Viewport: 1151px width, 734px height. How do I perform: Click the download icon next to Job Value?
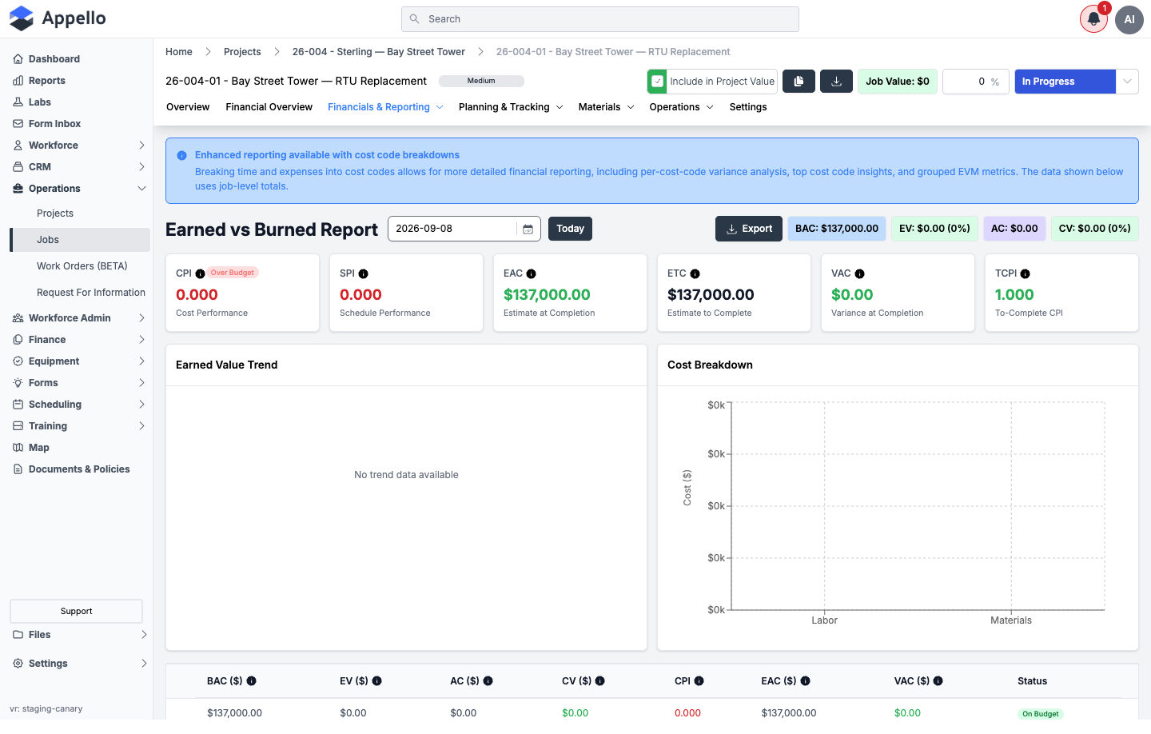(x=836, y=82)
